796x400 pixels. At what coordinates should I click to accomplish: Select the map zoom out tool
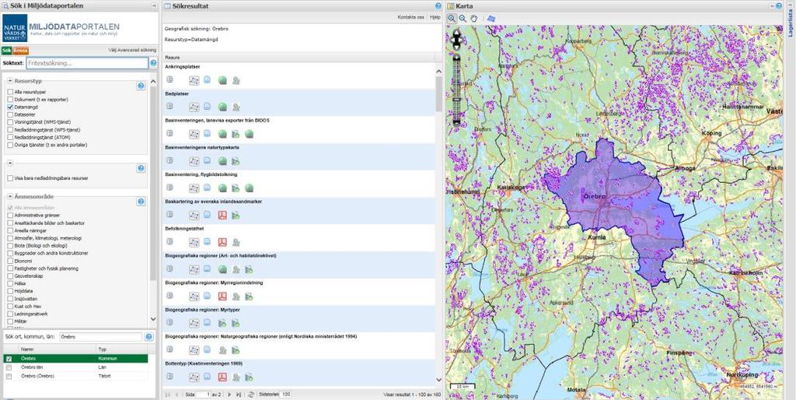pyautogui.click(x=463, y=19)
